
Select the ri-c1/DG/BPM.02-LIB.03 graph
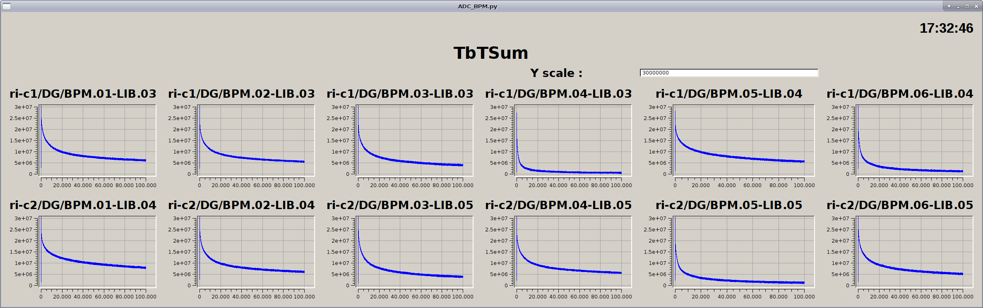click(x=256, y=140)
